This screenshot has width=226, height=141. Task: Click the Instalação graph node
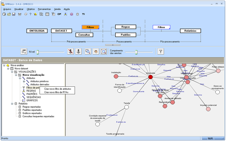point(116,76)
